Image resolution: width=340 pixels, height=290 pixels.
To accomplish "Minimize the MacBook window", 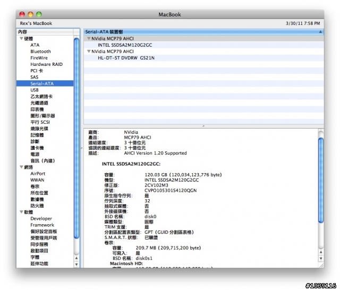I will (x=30, y=14).
